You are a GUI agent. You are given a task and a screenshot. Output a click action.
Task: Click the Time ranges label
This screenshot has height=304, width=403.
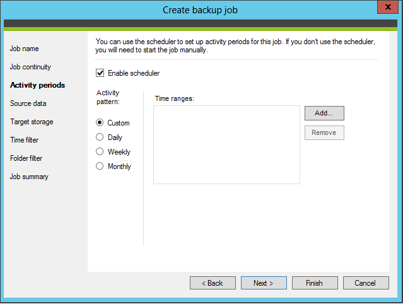pyautogui.click(x=175, y=98)
